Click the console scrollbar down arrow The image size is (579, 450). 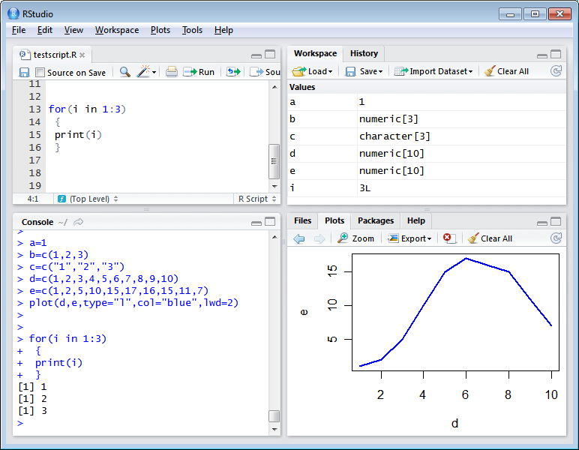pos(274,429)
